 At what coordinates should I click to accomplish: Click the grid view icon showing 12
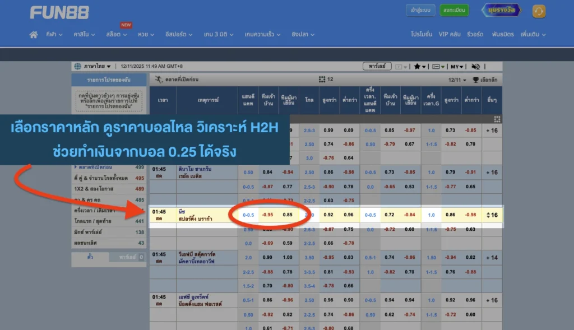point(322,79)
